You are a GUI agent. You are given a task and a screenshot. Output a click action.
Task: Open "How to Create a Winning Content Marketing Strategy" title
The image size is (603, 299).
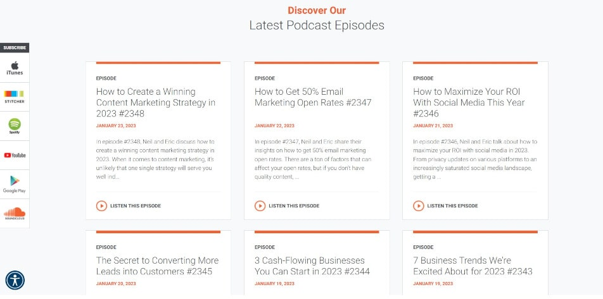(156, 102)
